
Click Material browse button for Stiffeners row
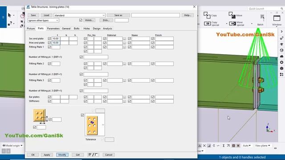[x=124, y=101]
